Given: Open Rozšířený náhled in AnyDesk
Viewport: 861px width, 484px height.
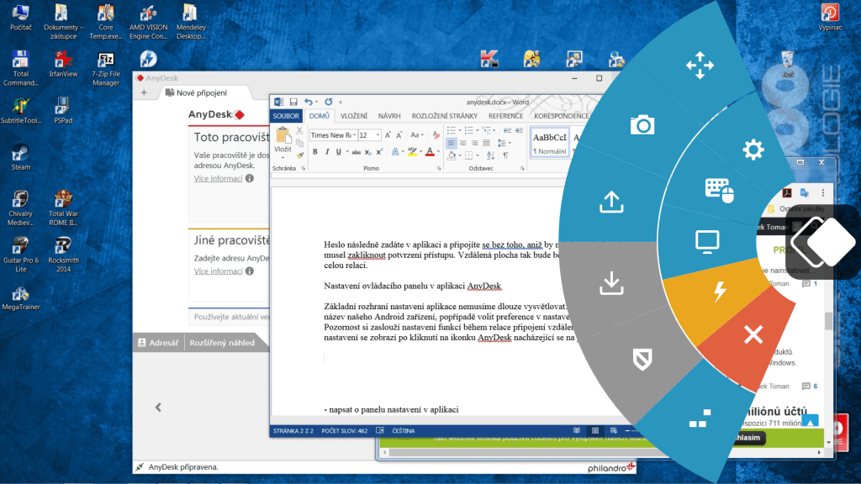Looking at the screenshot, I should pos(222,343).
